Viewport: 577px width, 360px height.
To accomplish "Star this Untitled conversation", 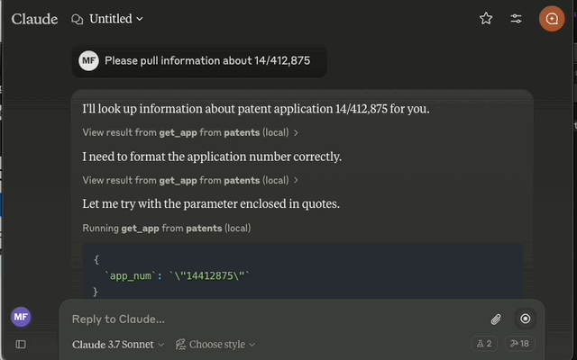I will tap(486, 18).
